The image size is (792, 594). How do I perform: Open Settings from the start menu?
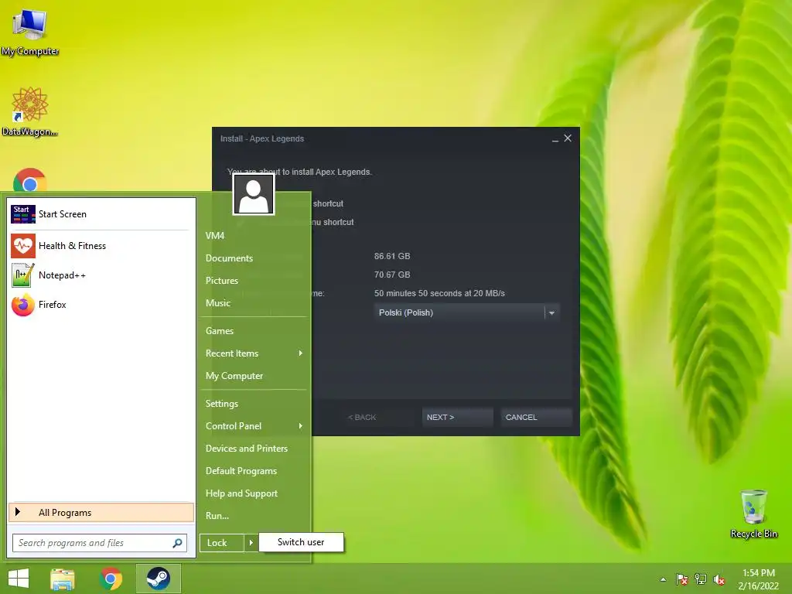(x=222, y=404)
